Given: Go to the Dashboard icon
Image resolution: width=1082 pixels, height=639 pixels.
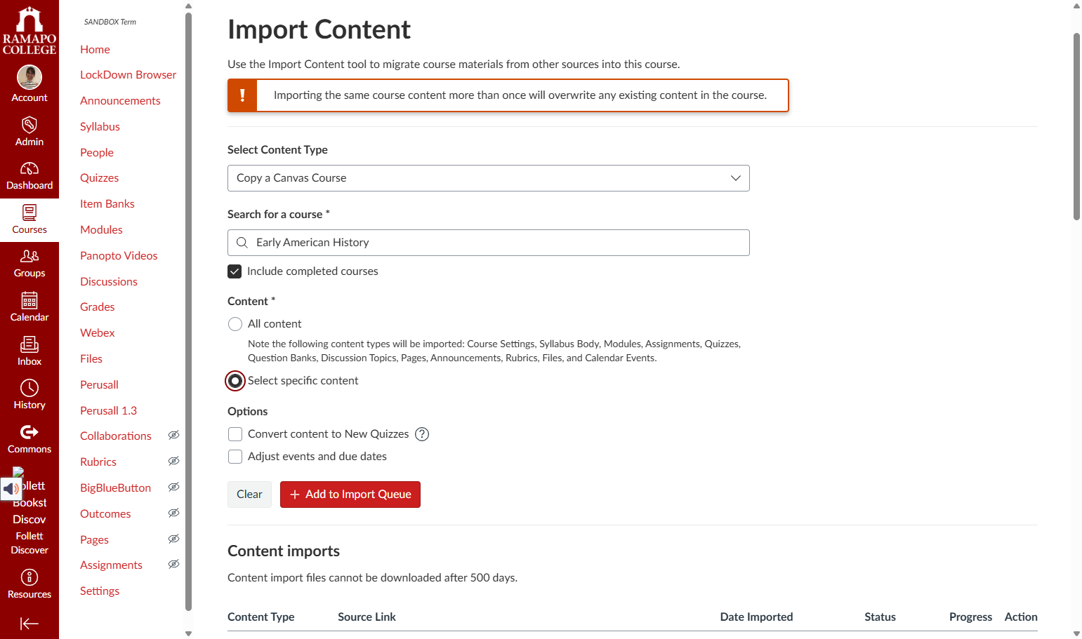Looking at the screenshot, I should click(x=29, y=168).
